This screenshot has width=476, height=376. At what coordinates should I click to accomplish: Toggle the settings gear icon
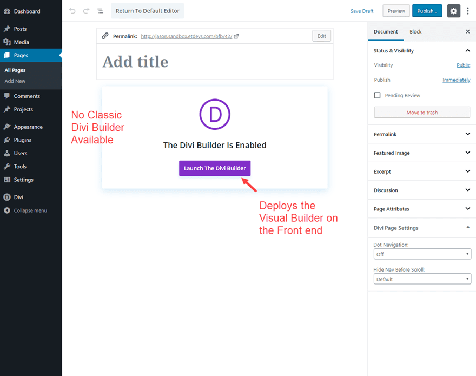(453, 11)
